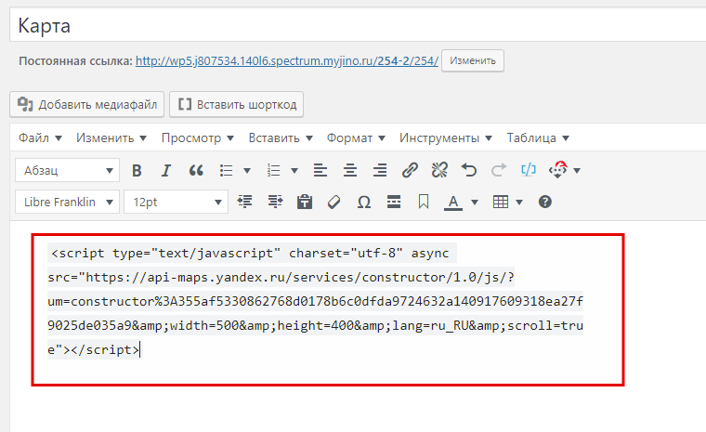Increase indent of the paragraph

click(275, 202)
